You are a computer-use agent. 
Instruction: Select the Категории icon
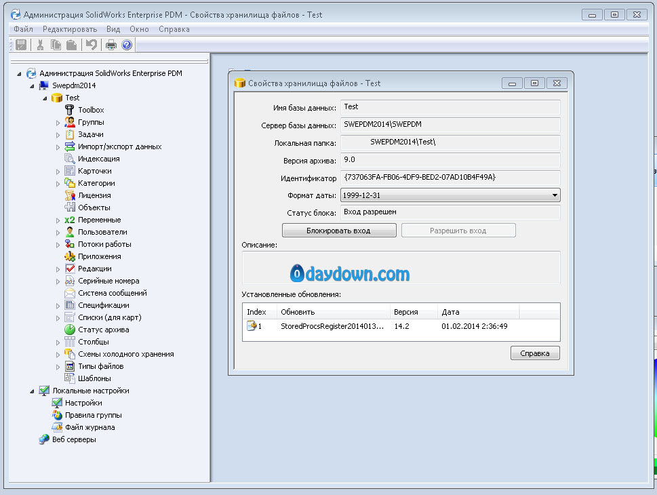pos(70,183)
